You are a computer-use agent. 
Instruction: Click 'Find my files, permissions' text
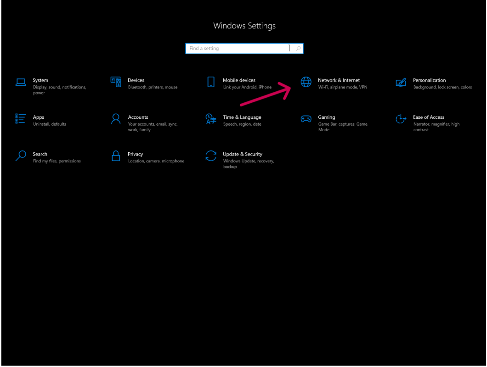tap(57, 161)
